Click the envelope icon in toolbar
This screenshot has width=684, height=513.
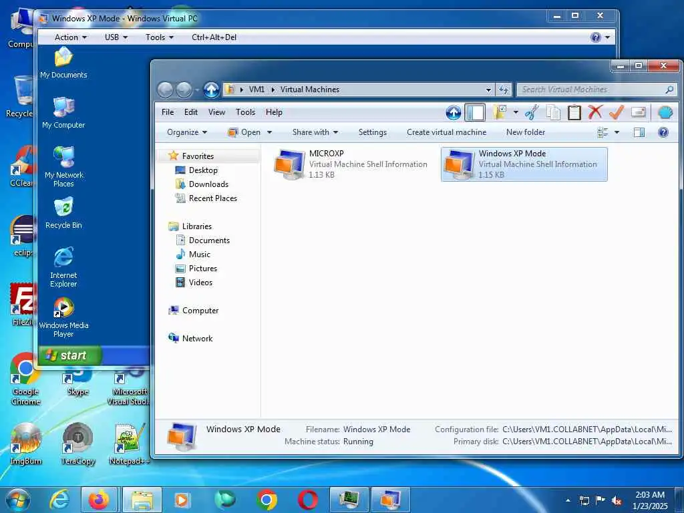(638, 112)
